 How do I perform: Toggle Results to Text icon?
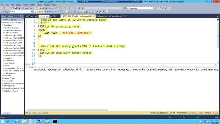coord(79,12)
